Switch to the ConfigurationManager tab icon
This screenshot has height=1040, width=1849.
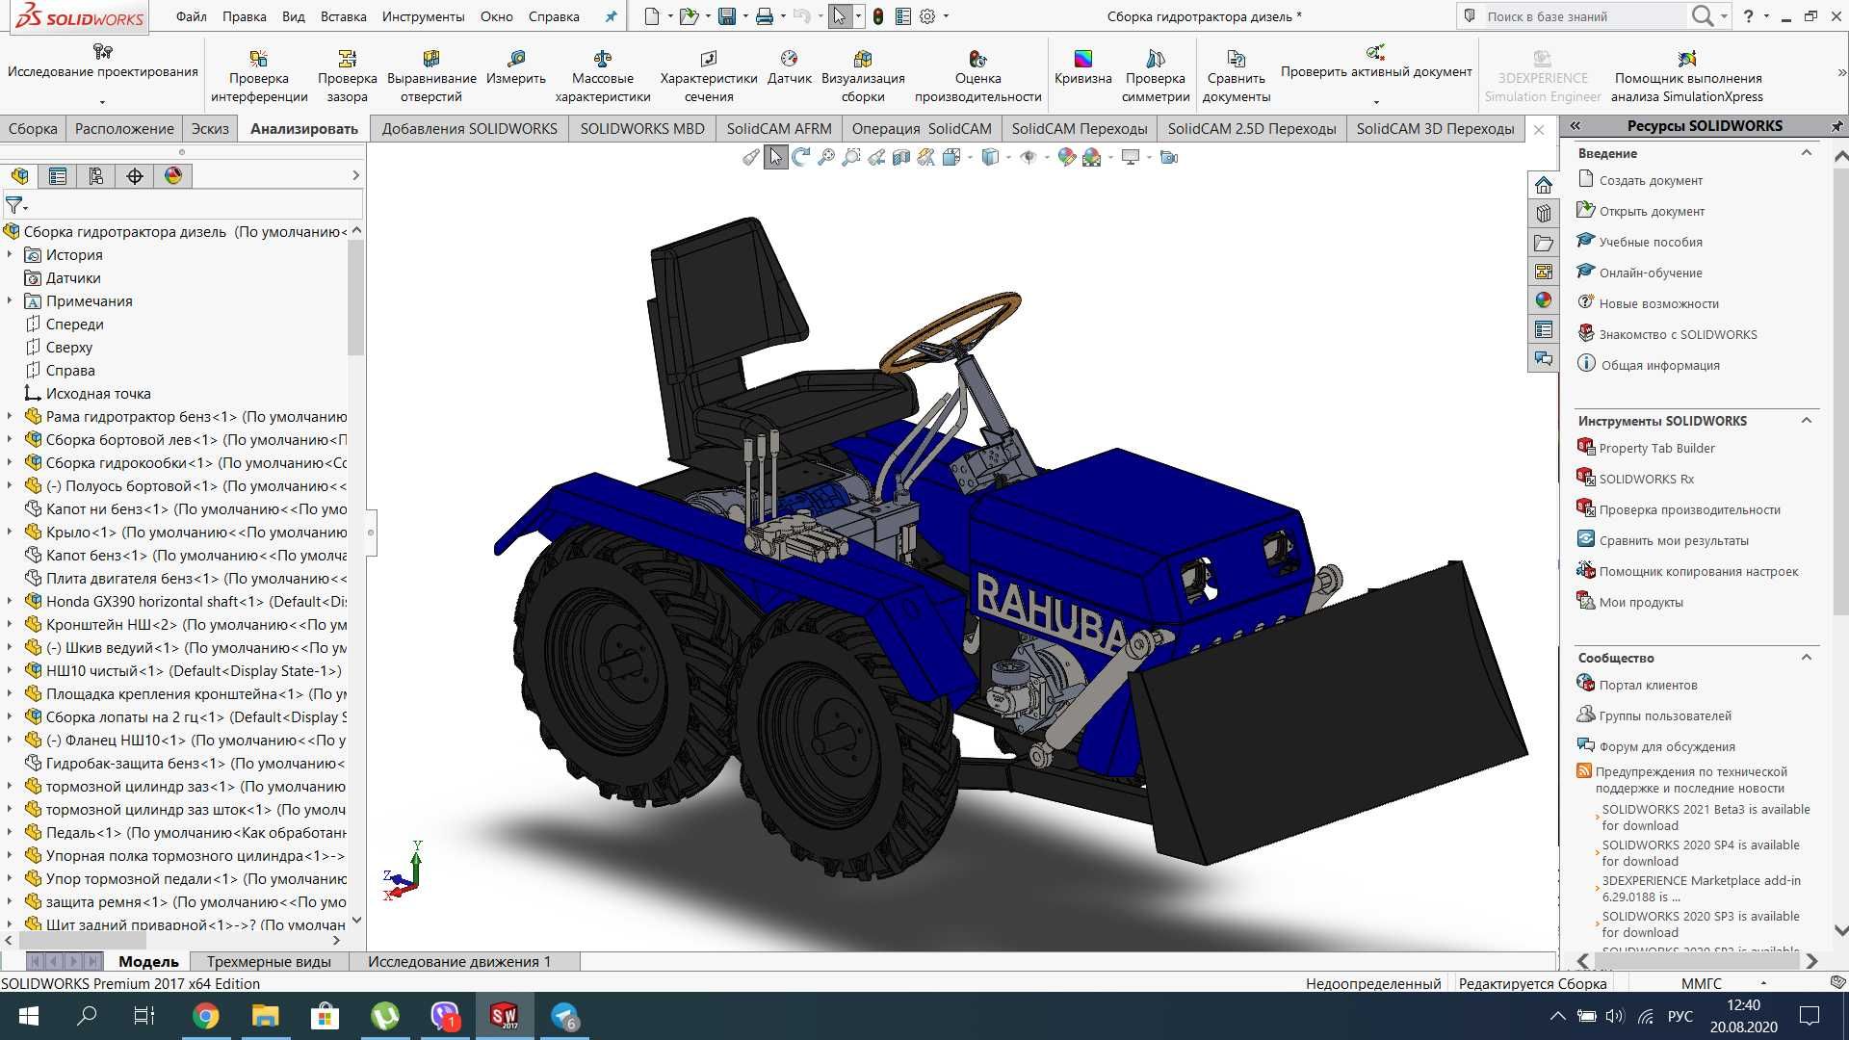96,176
